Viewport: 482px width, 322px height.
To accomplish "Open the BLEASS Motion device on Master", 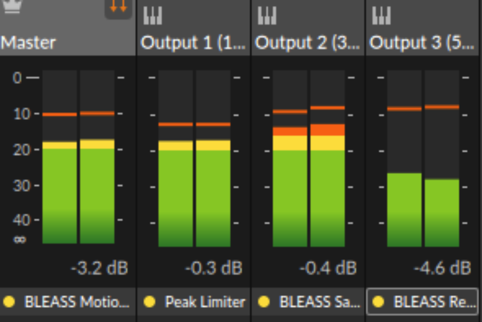I will pyautogui.click(x=77, y=302).
